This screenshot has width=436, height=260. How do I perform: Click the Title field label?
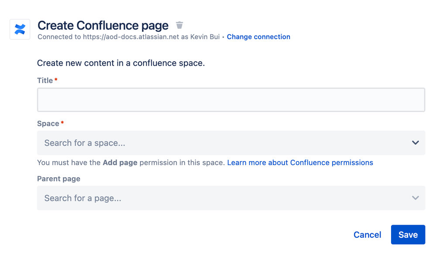[x=45, y=81]
